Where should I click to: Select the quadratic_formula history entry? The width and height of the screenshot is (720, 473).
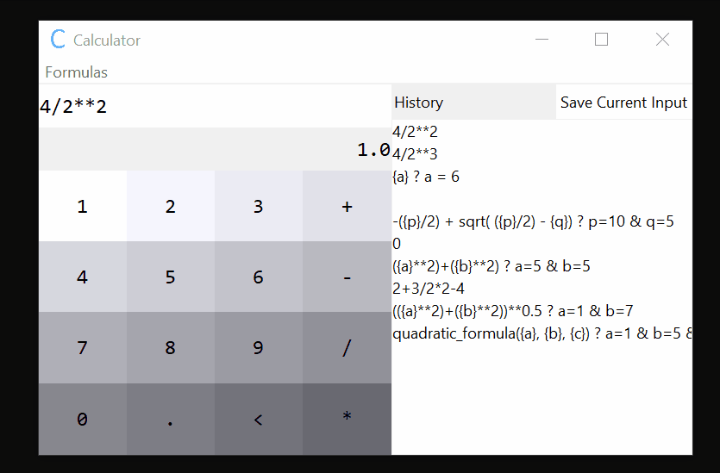coord(542,333)
